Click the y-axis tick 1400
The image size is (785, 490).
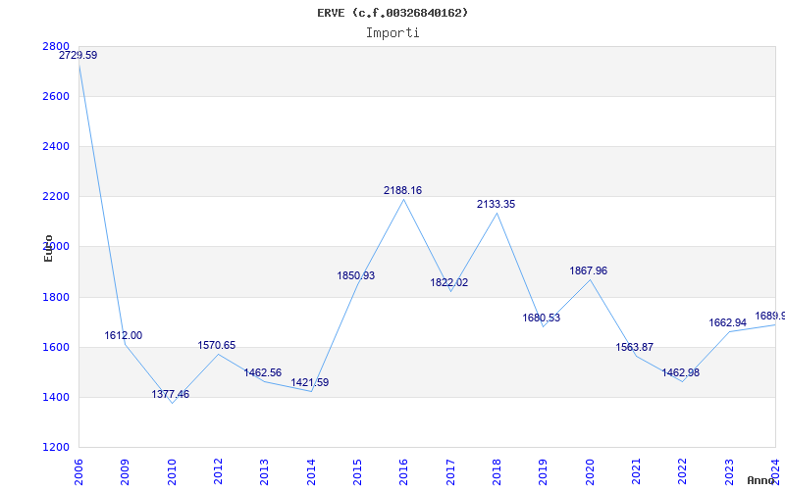56,398
